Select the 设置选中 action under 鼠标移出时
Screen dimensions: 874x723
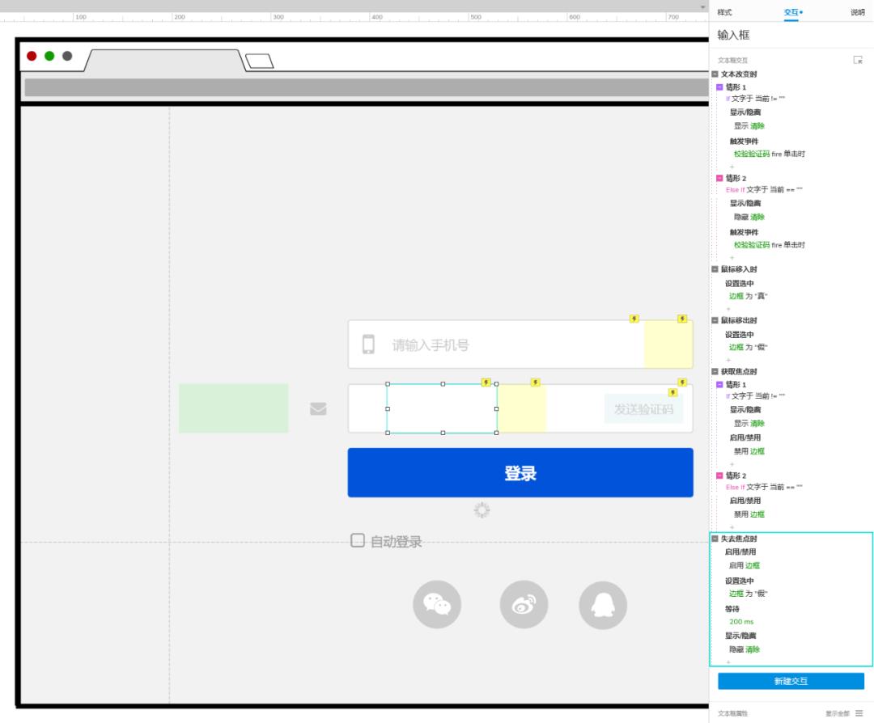pos(739,334)
